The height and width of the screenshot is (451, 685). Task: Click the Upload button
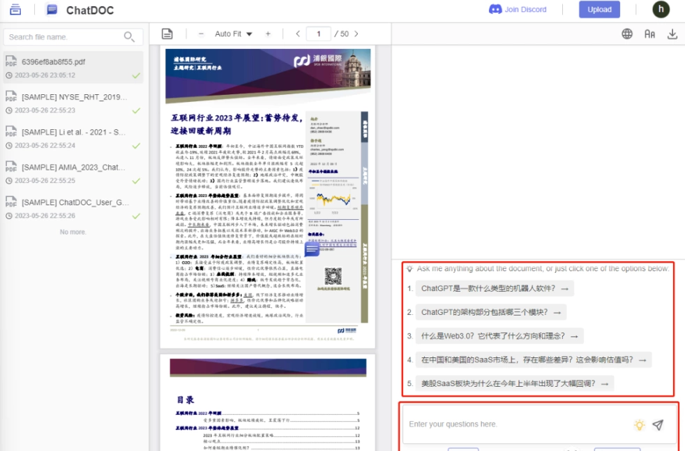tap(599, 9)
